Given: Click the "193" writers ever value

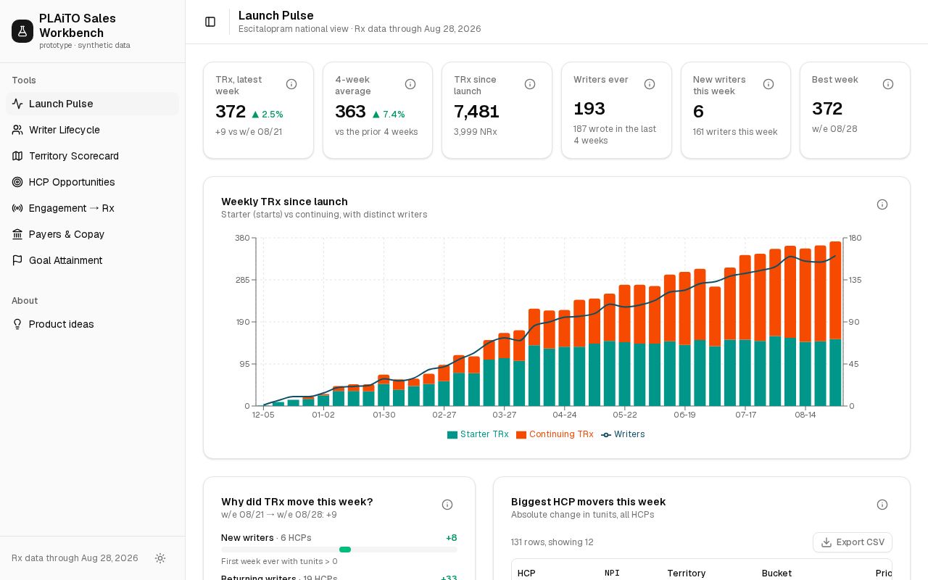Looking at the screenshot, I should click(x=589, y=109).
